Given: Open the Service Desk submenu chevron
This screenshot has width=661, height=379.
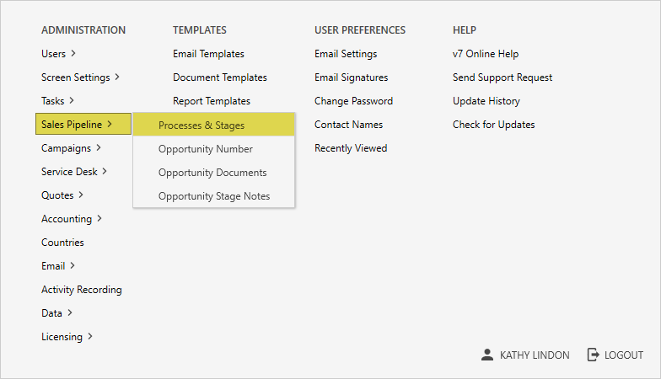Looking at the screenshot, I should click(105, 172).
